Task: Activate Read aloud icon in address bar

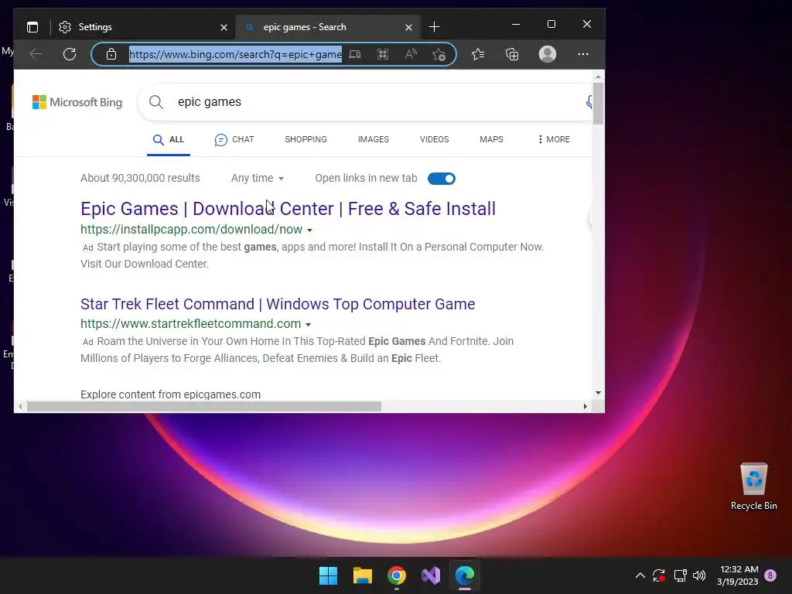Action: point(411,54)
